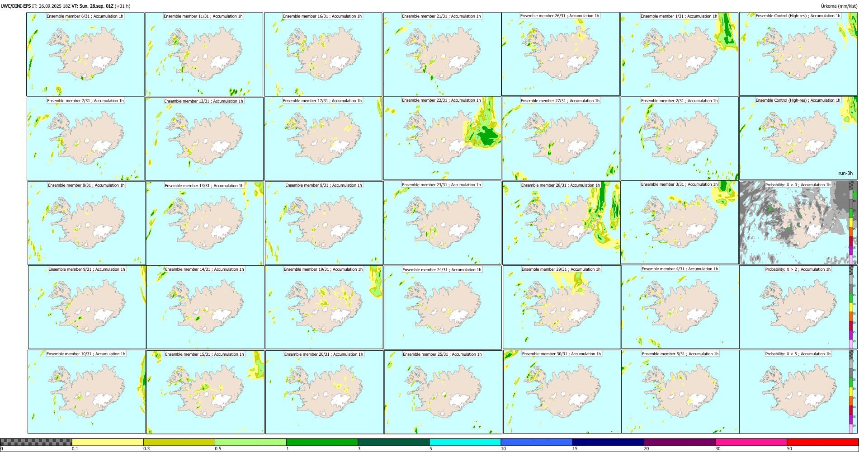View the Ensemble member 19/31 map
The width and height of the screenshot is (859, 452).
[324, 307]
